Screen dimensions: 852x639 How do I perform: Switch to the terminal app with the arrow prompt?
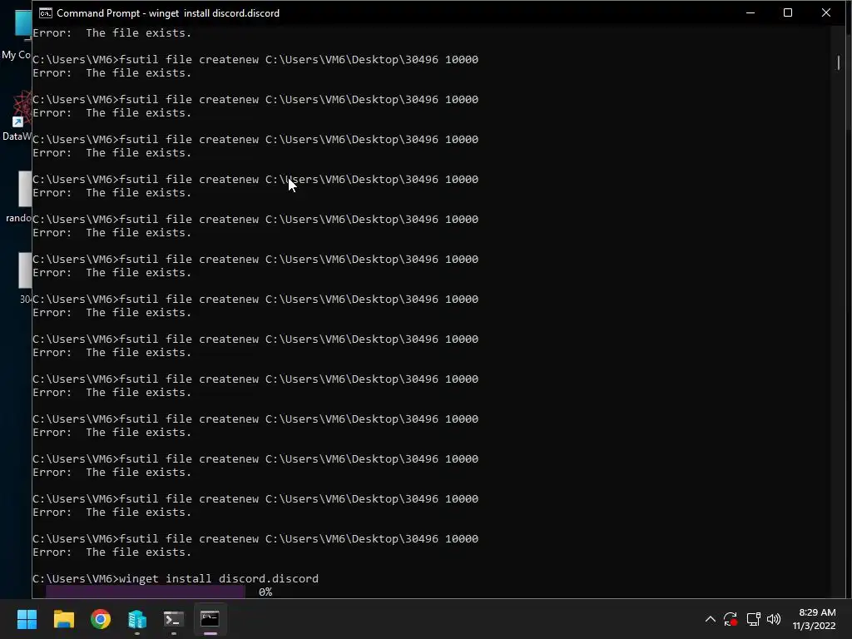pos(173,619)
